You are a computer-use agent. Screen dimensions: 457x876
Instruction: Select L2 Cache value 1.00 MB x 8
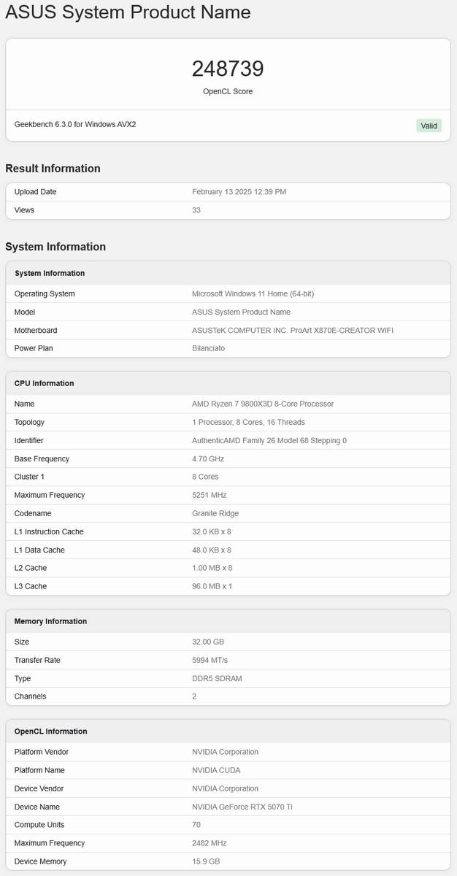tap(212, 568)
